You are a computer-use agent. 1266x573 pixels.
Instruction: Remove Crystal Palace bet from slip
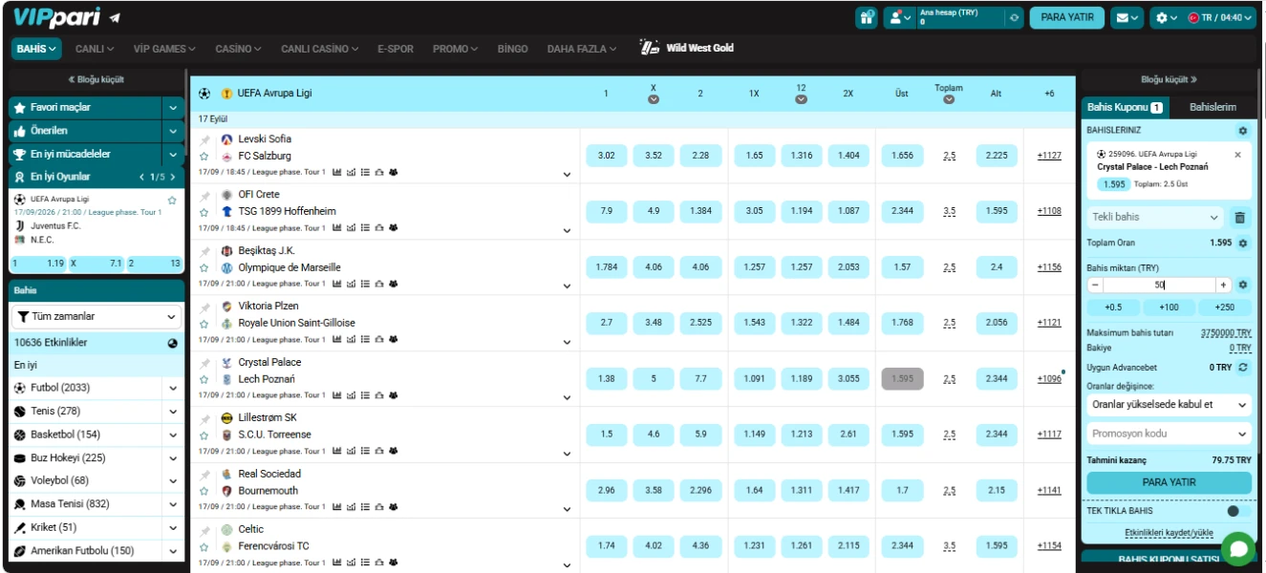1238,154
